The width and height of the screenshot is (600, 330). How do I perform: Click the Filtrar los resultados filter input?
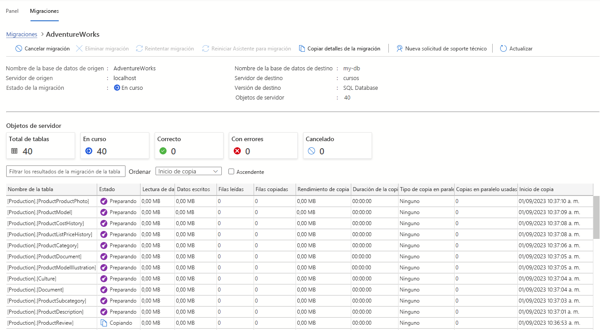coord(66,171)
